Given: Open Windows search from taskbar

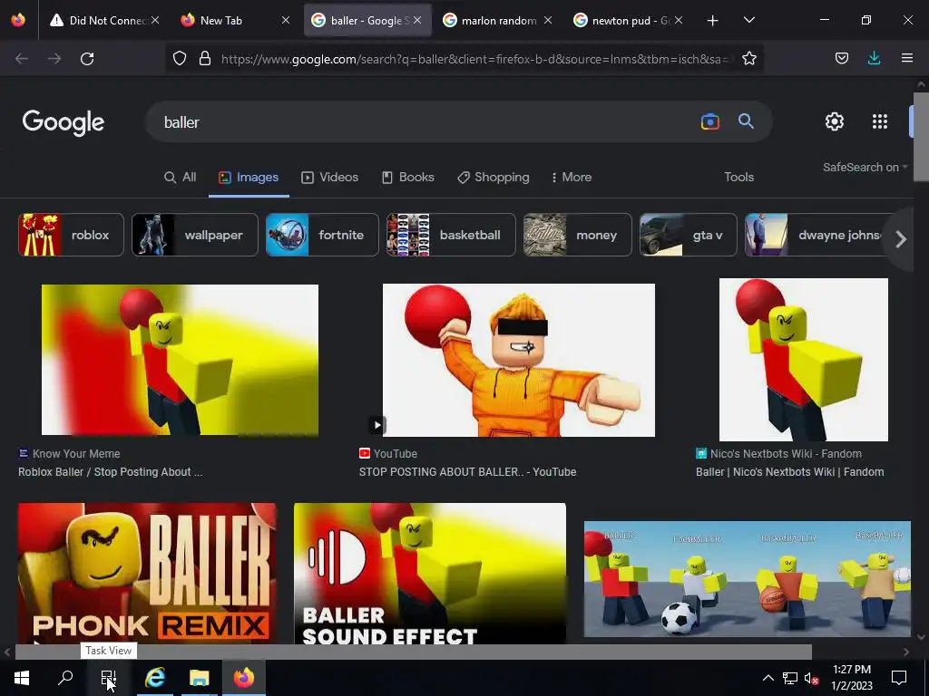Looking at the screenshot, I should [x=65, y=678].
